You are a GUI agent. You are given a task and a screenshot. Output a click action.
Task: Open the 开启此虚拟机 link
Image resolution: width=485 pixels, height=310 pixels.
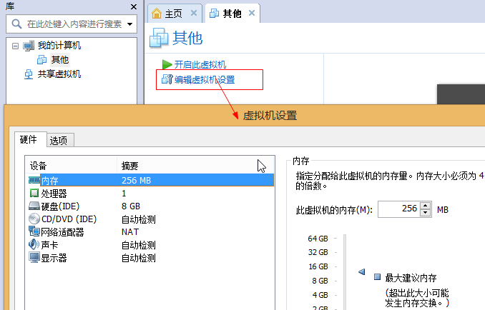[200, 64]
